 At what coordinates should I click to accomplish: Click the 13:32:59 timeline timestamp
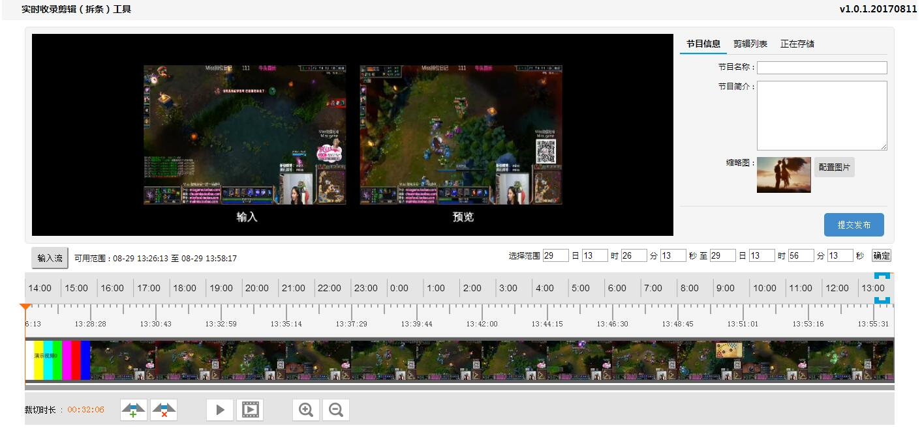(221, 324)
